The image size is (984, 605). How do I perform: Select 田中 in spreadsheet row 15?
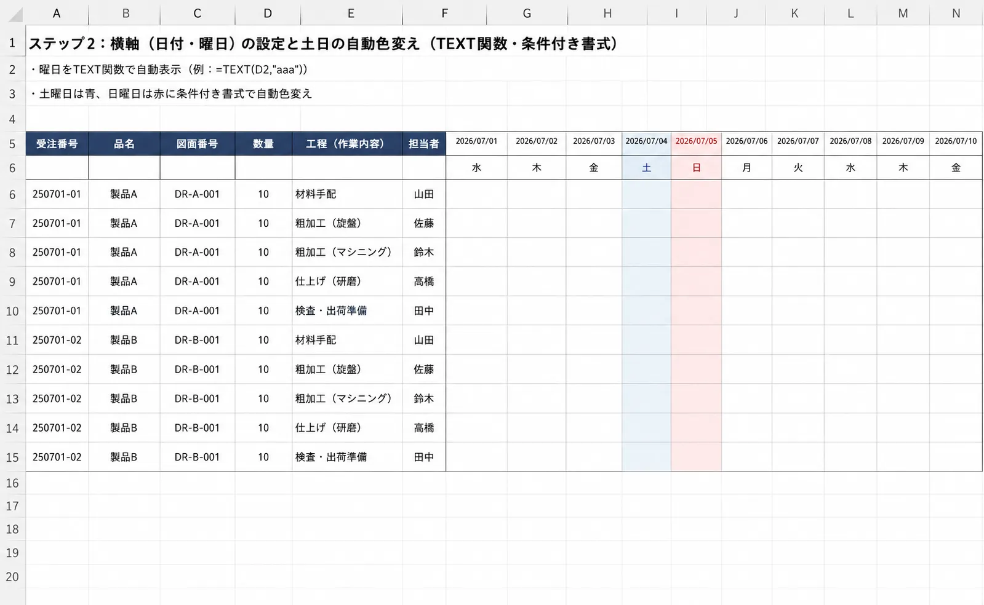(424, 457)
